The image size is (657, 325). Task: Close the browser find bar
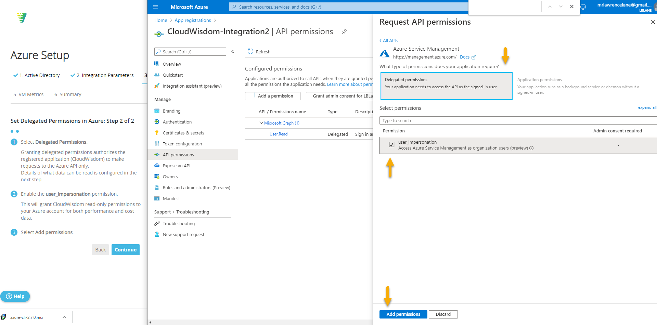pyautogui.click(x=572, y=6)
